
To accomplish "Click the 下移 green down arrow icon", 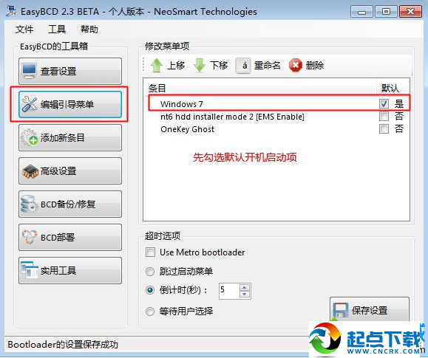I will tap(200, 66).
